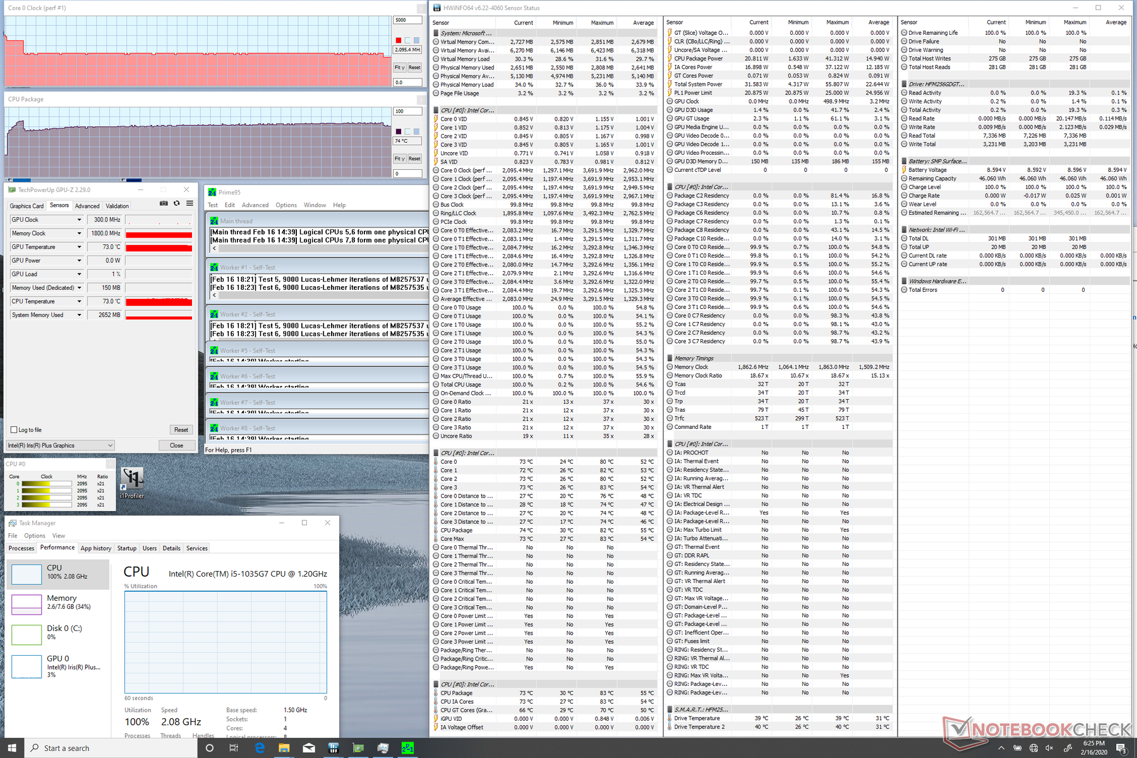
Task: Select GPU 0 in Task Manager sidebar
Action: coord(59,666)
